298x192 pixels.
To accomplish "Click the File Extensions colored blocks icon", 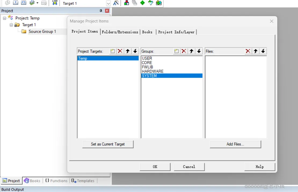I will pyautogui.click(x=126, y=3).
